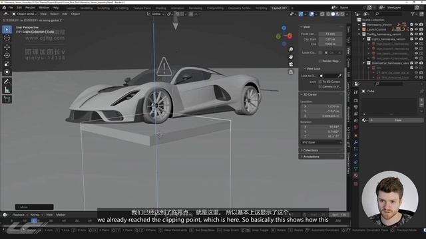Disable render for CarRig_hennessey_venom collection
This screenshot has height=239, width=426.
(x=421, y=34)
